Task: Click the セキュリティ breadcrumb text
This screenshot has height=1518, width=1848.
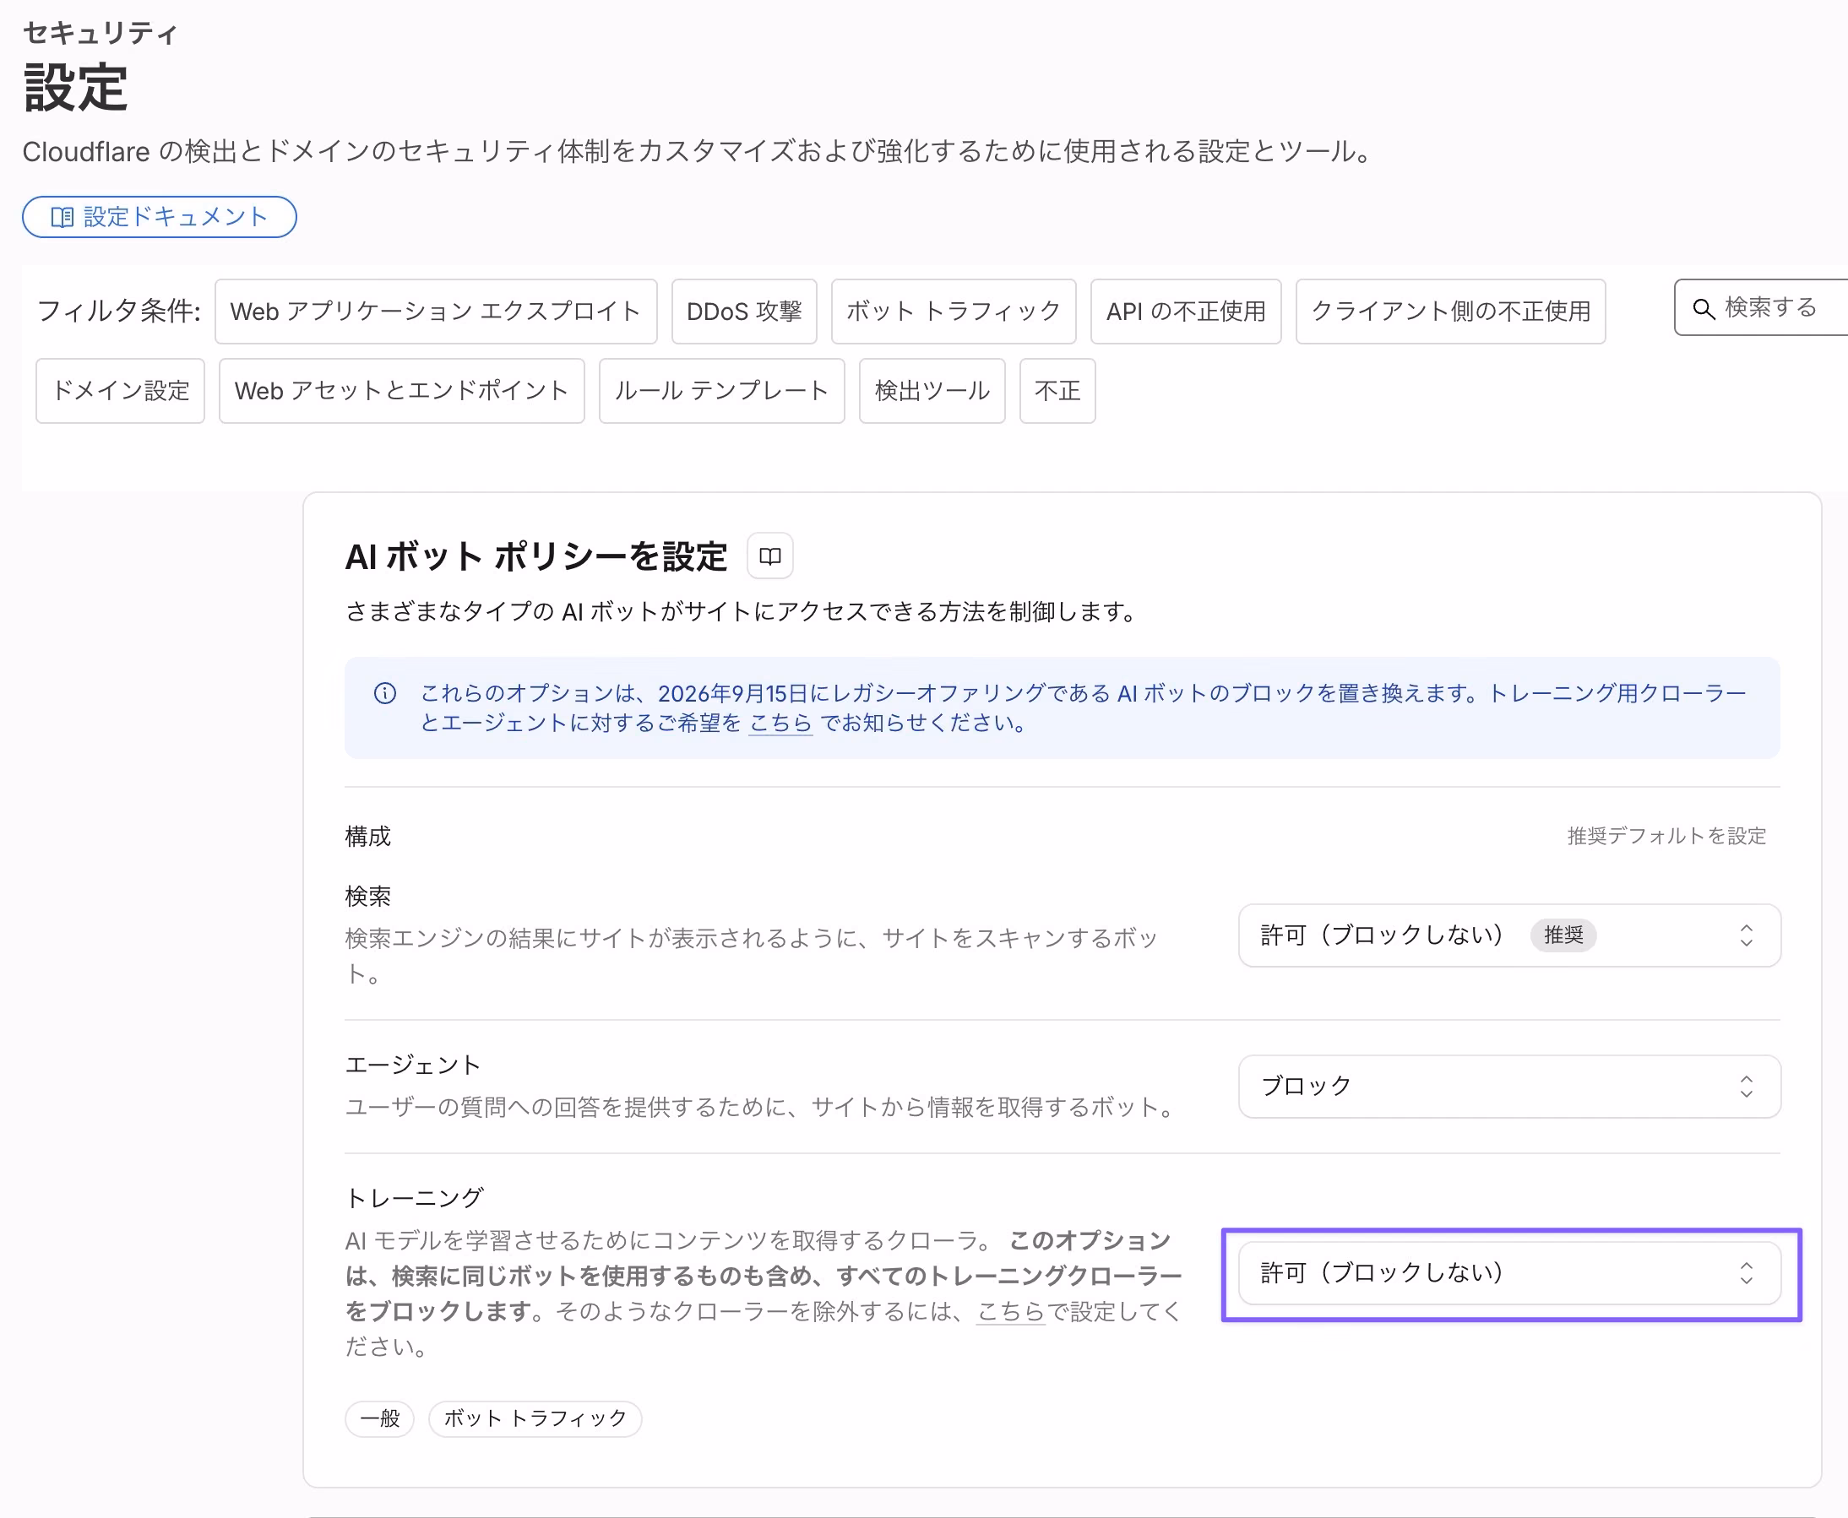Action: pyautogui.click(x=101, y=33)
